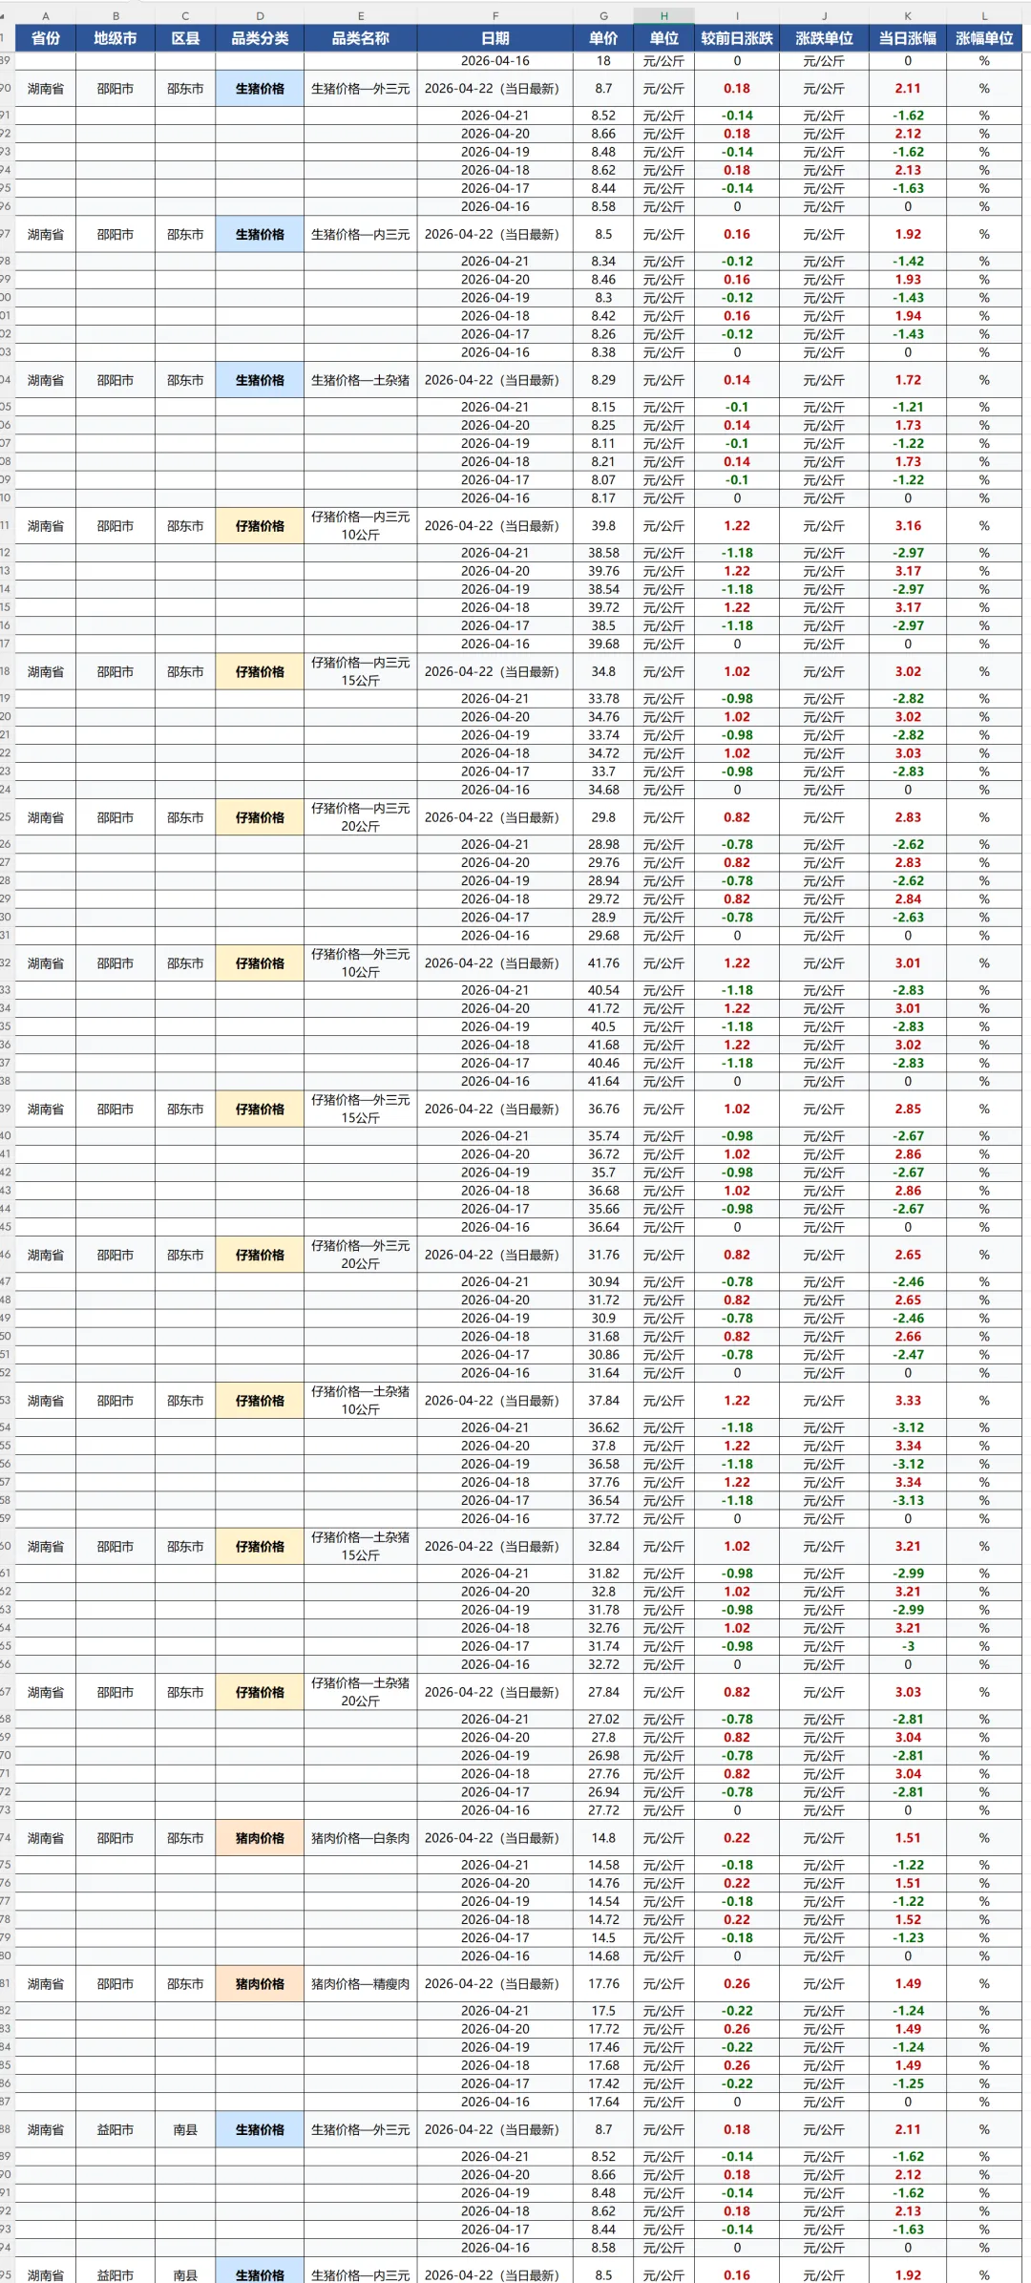This screenshot has height=2283, width=1031.
Task: Select the 仔猪价格—内三元 20公斤 cell
Action: [361, 817]
